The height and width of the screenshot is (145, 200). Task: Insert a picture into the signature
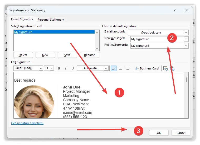[165, 68]
